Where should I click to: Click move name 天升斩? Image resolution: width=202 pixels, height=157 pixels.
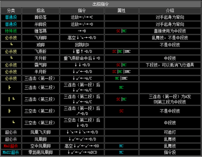tap(40, 58)
